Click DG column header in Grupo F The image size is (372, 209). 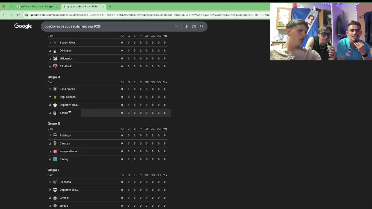pyautogui.click(x=159, y=175)
